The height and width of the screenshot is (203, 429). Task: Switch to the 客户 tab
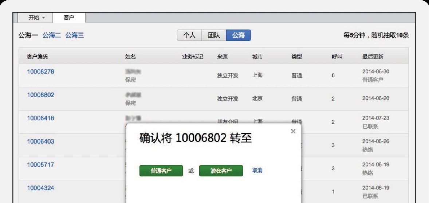(x=69, y=18)
